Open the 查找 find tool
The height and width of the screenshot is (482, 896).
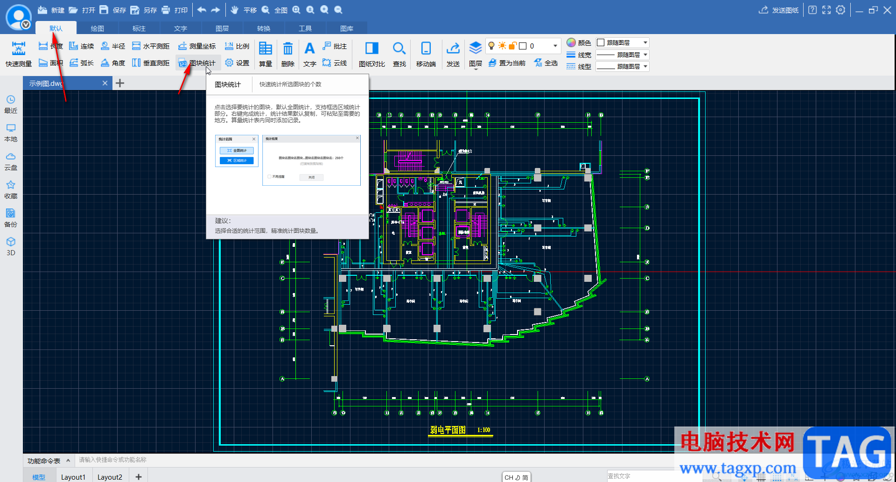tap(399, 54)
